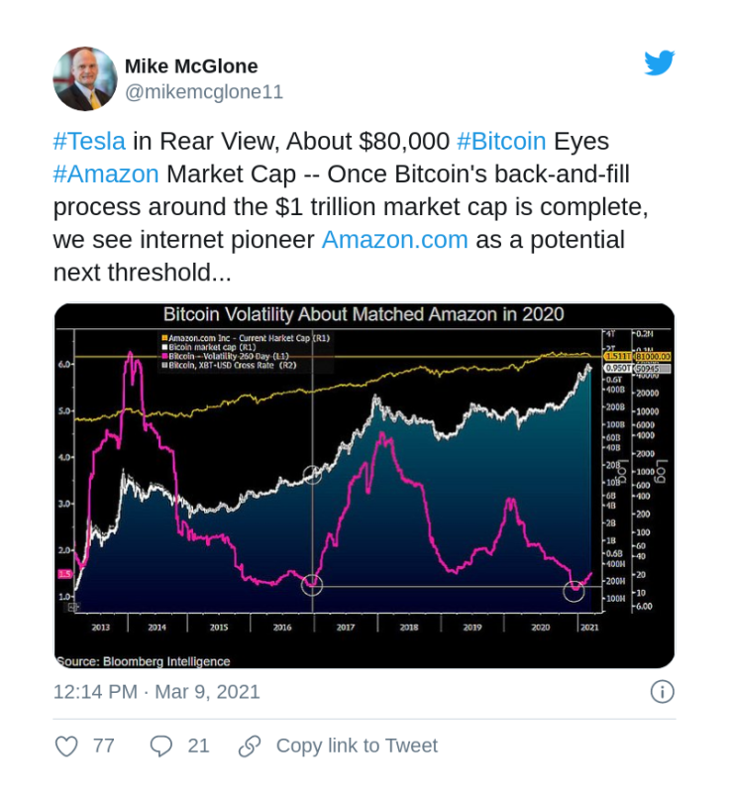Screen dimensions: 729x806
Task: Open the 12:14 PM Mar 9, 2021 timestamp
Action: pyautogui.click(x=156, y=692)
